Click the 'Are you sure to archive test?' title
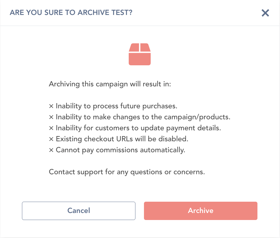 (71, 13)
